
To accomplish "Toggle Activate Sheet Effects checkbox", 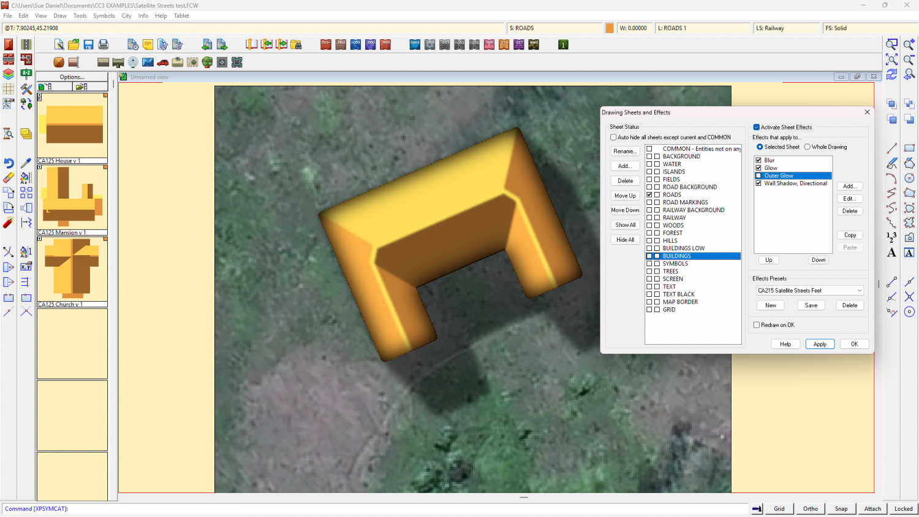I will point(757,127).
